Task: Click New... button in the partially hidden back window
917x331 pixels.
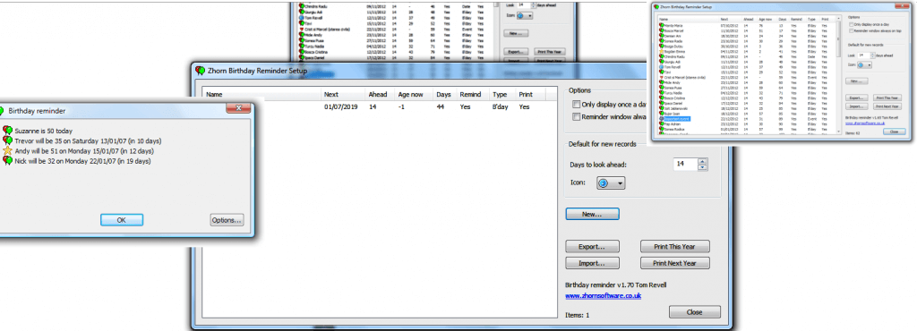Action: tap(515, 34)
